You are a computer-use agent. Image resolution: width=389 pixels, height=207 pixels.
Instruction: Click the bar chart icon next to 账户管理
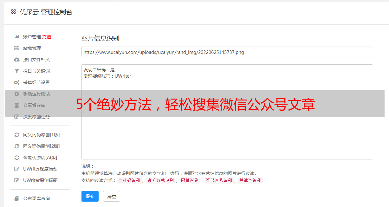click(x=17, y=37)
